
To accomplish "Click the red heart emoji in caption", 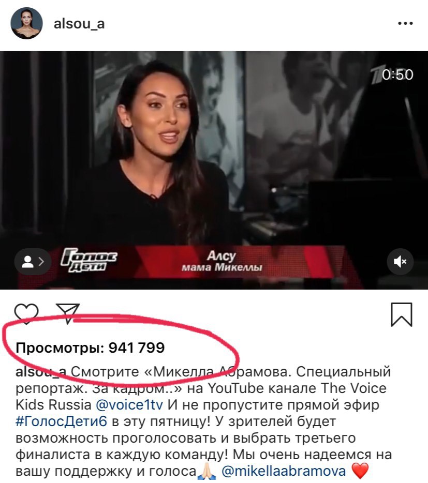I will coord(360,471).
